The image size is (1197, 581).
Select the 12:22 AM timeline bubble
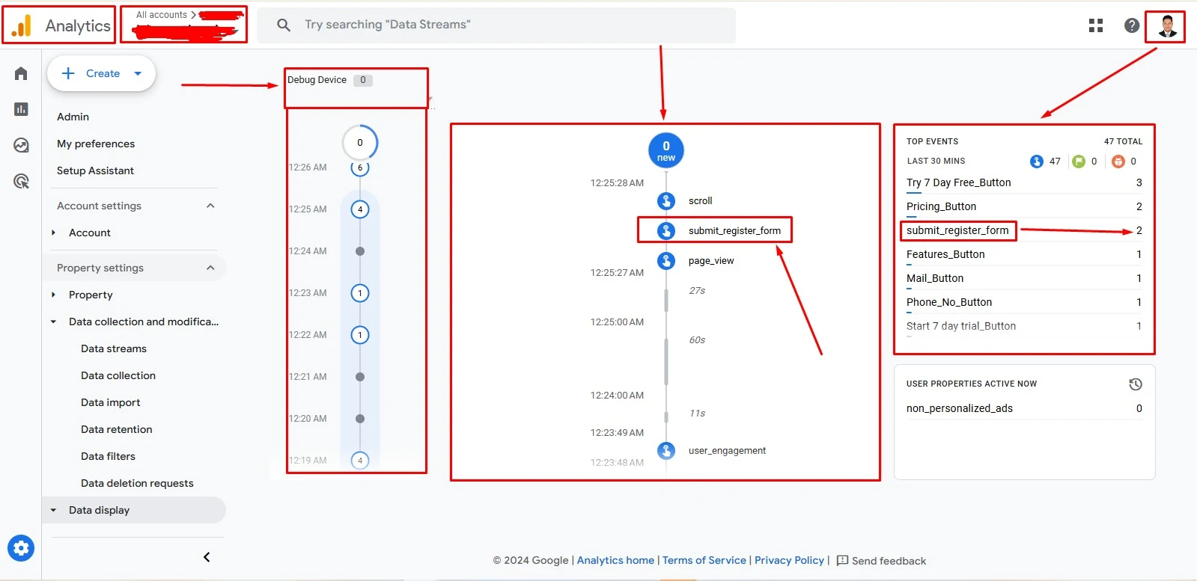360,335
